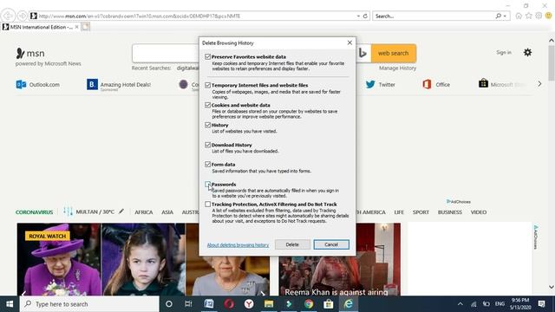Select CORONAVIRUS news category
Screen dimensions: 555x312
(35, 212)
